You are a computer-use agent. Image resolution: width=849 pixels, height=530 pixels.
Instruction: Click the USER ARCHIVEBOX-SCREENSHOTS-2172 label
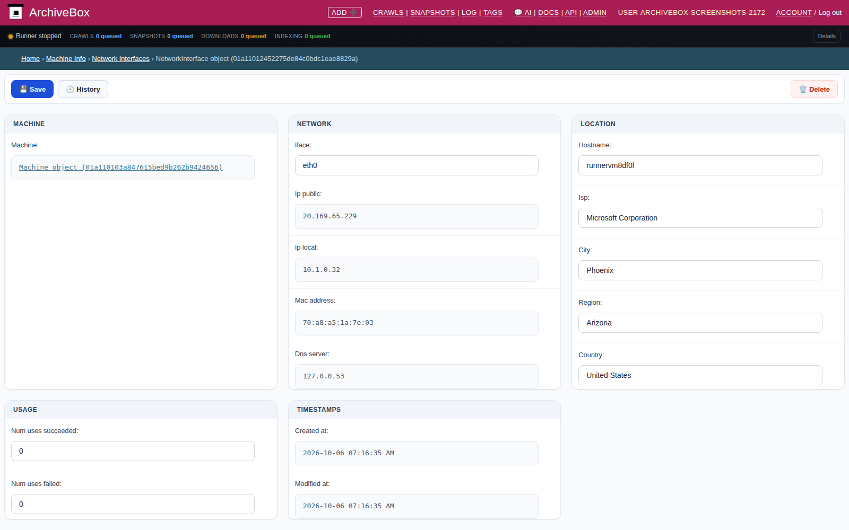pyautogui.click(x=691, y=12)
